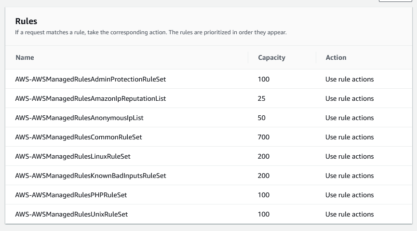Click the Rules section heading
The height and width of the screenshot is (231, 417).
pos(26,21)
